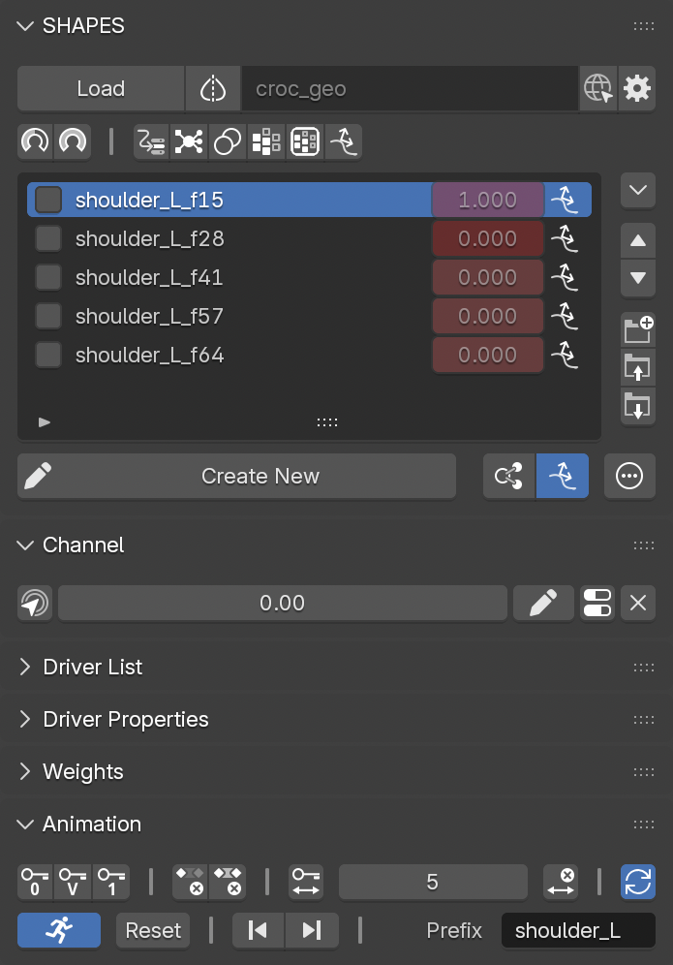Image resolution: width=673 pixels, height=965 pixels.
Task: Toggle the refresh icon in Animation row
Action: click(x=638, y=882)
